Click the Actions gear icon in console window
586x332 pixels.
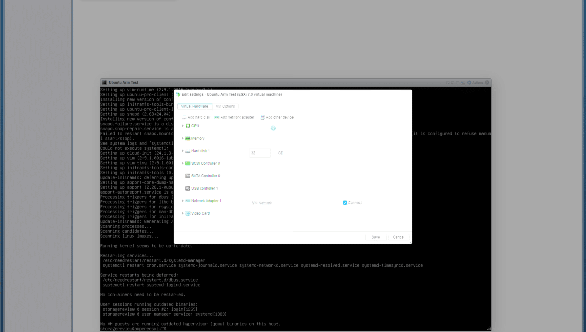click(x=469, y=83)
